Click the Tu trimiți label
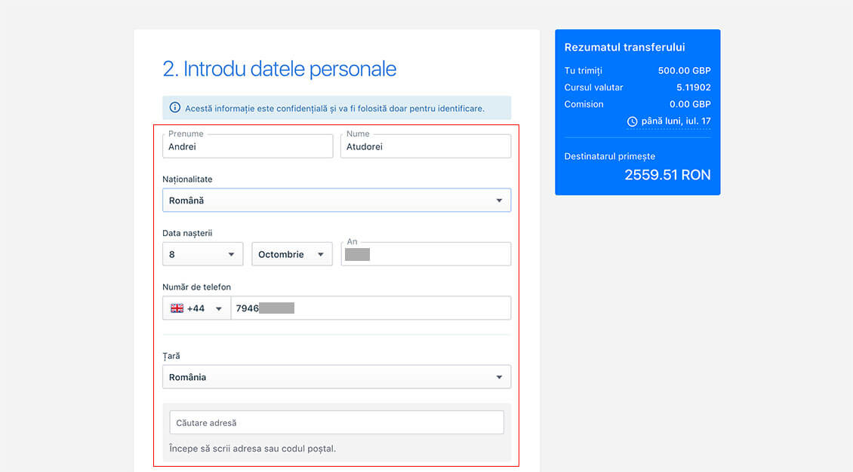 584,71
